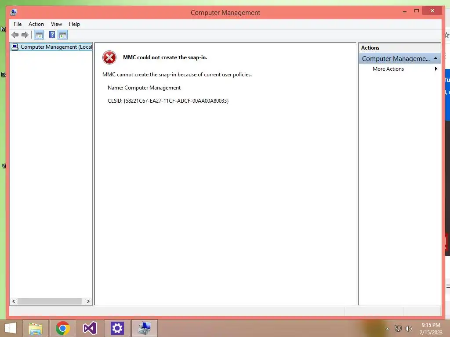Click left arrow of tree scrollbar
The width and height of the screenshot is (450, 337).
14,301
